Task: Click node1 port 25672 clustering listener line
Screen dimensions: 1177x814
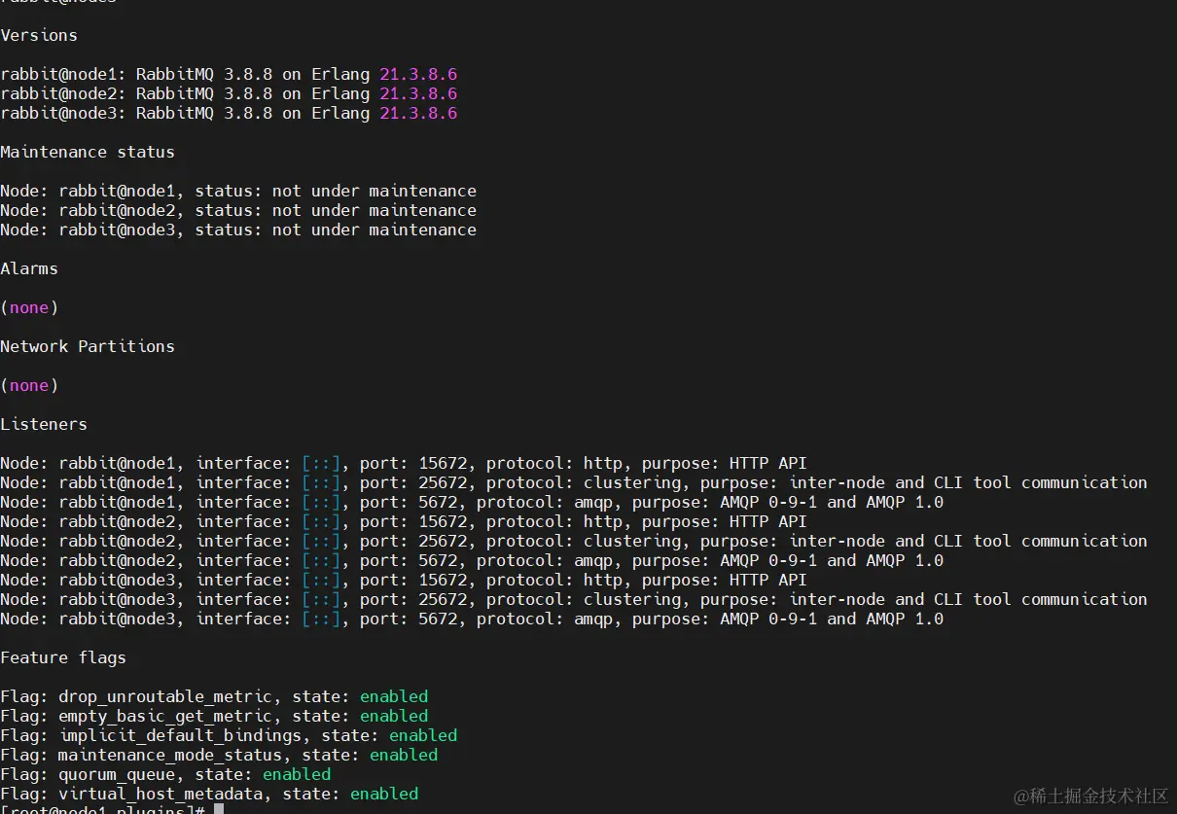Action: tap(574, 482)
